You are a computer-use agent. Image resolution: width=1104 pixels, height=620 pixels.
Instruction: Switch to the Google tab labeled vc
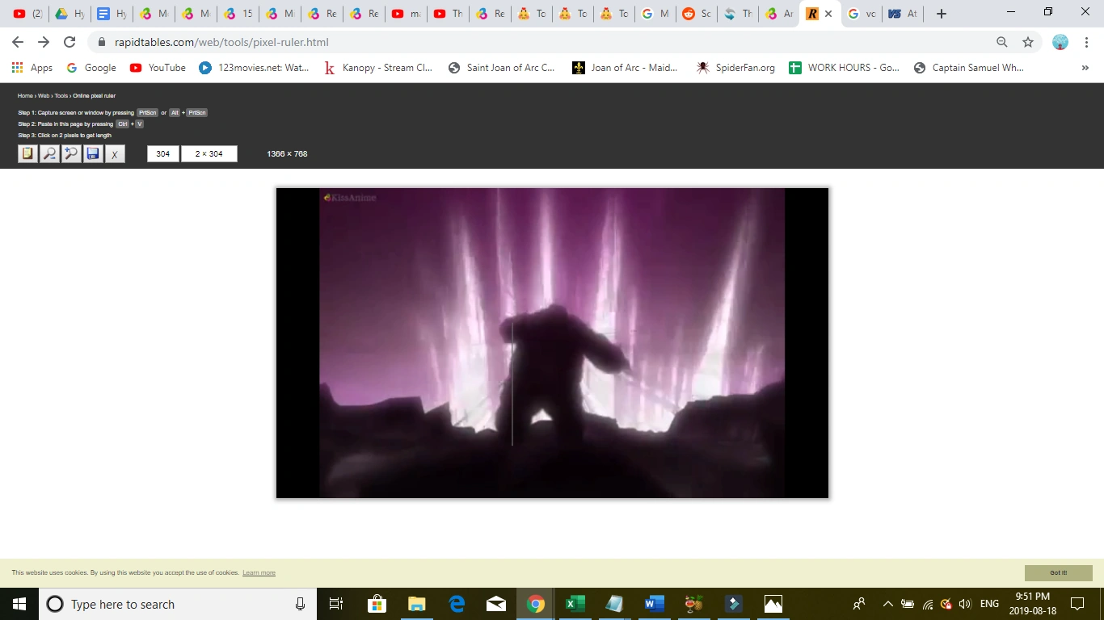tap(862, 14)
